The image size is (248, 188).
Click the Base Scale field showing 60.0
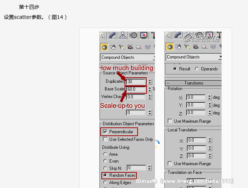click(136, 89)
